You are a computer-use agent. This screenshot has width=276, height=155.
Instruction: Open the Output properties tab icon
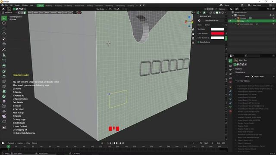230,70
